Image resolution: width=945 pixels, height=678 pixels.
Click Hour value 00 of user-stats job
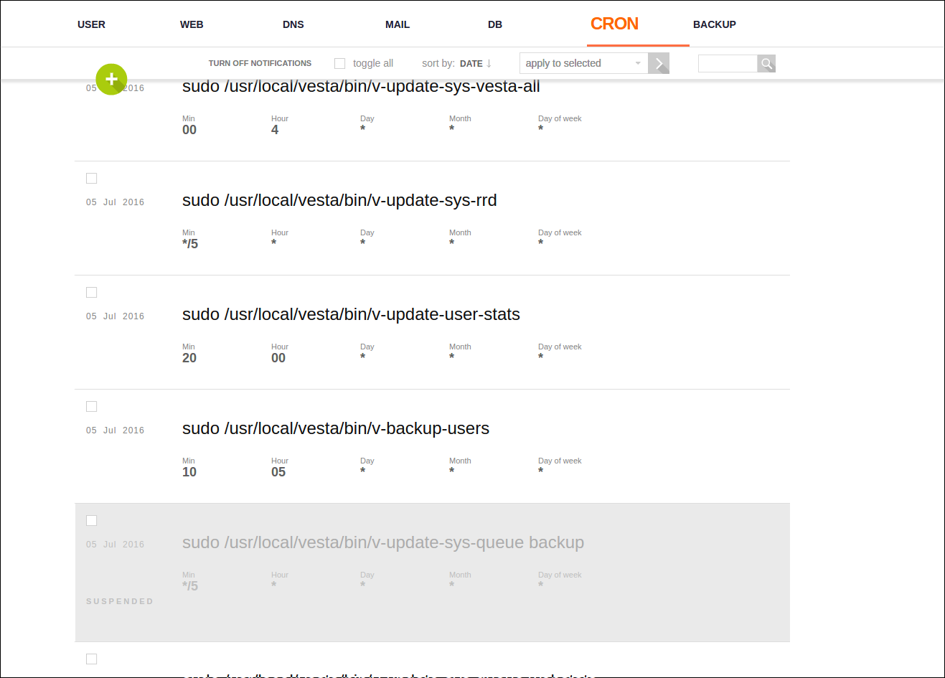pyautogui.click(x=278, y=358)
